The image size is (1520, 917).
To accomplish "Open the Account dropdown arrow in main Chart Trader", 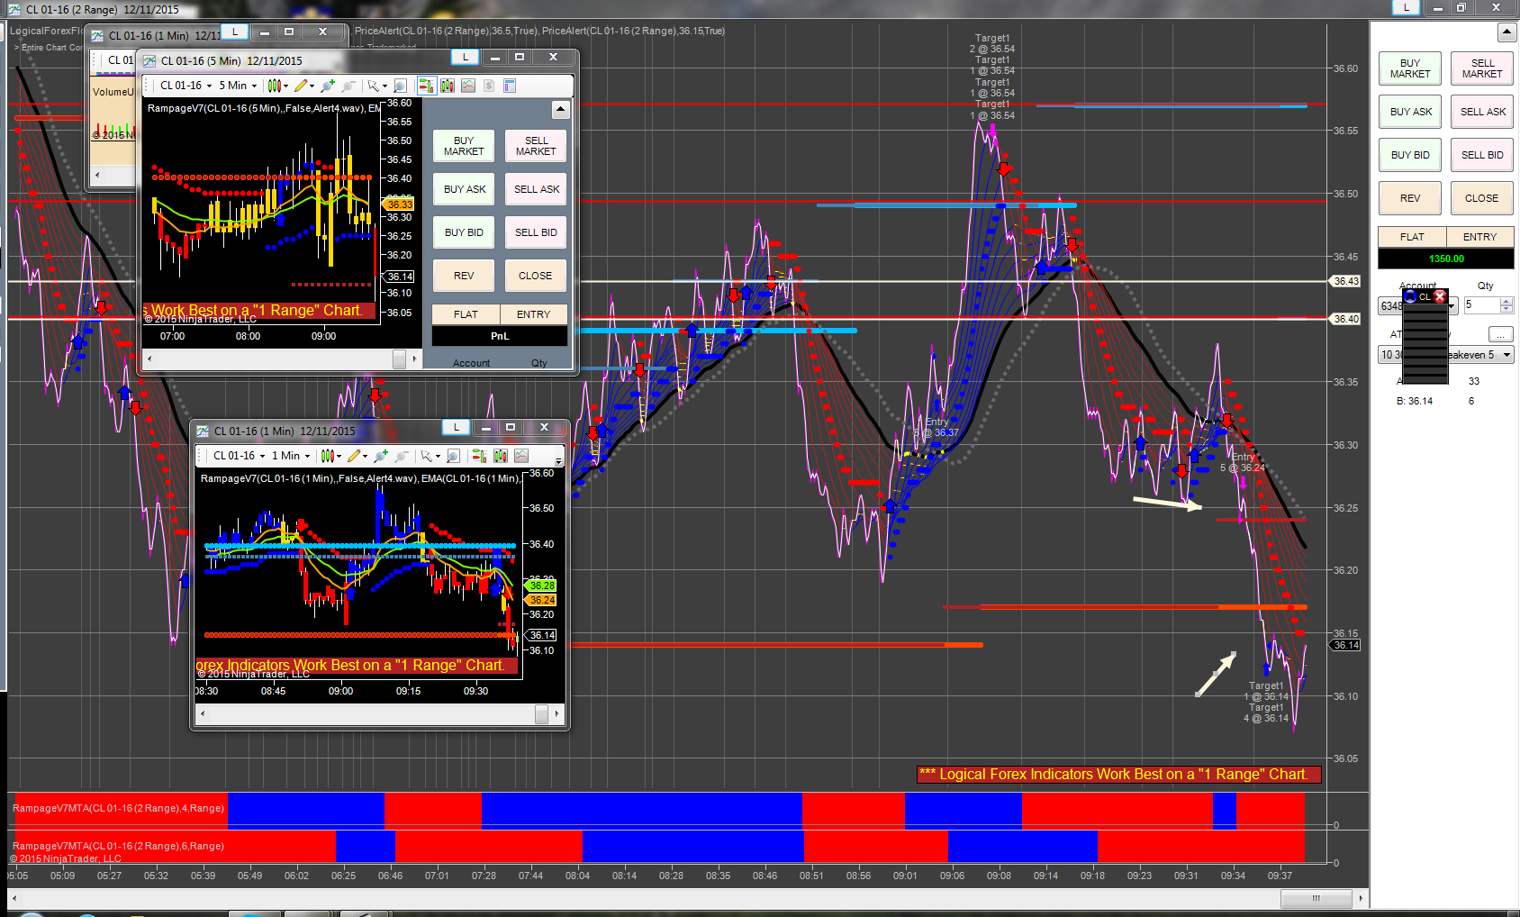I will (x=1452, y=306).
